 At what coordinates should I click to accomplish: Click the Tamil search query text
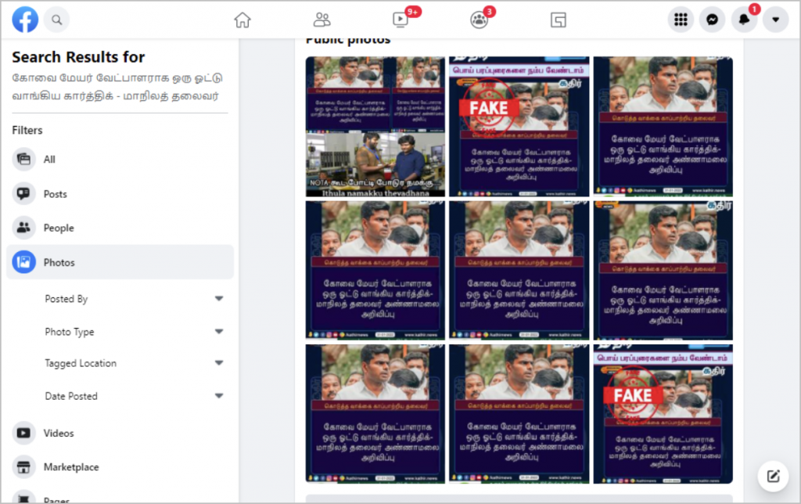(x=117, y=87)
